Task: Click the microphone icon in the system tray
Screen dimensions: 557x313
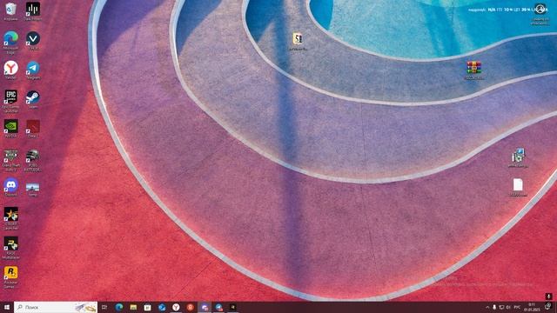Action: (494, 307)
